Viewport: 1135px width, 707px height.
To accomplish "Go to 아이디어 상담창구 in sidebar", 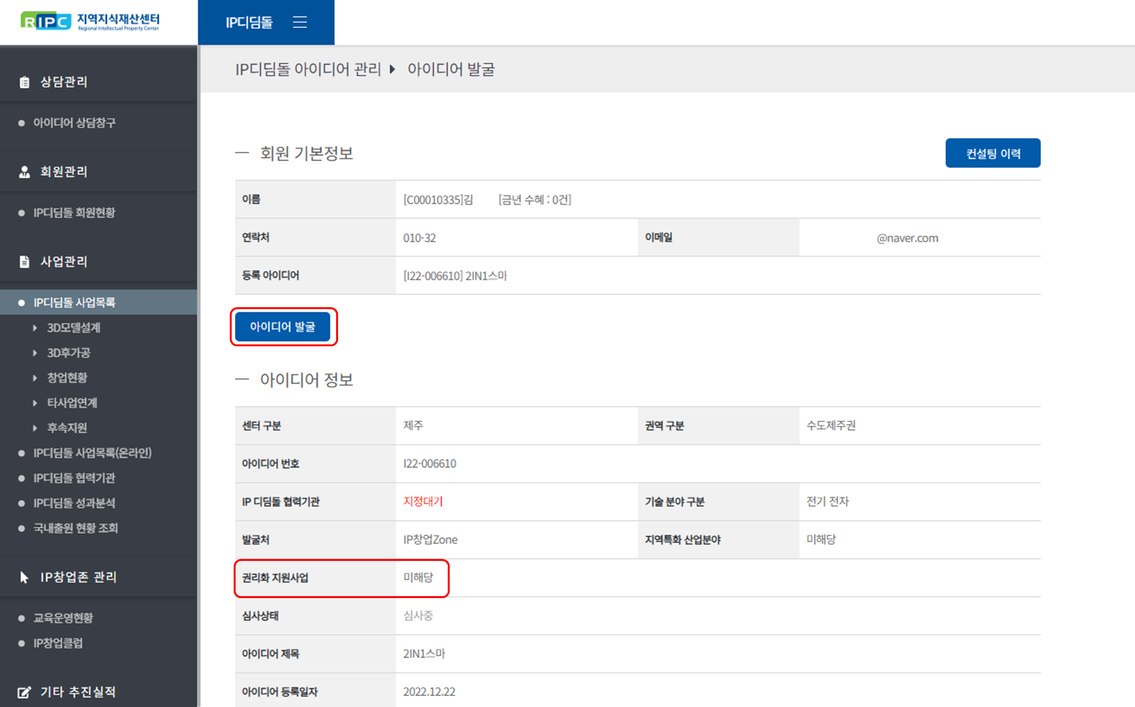I will tap(74, 123).
